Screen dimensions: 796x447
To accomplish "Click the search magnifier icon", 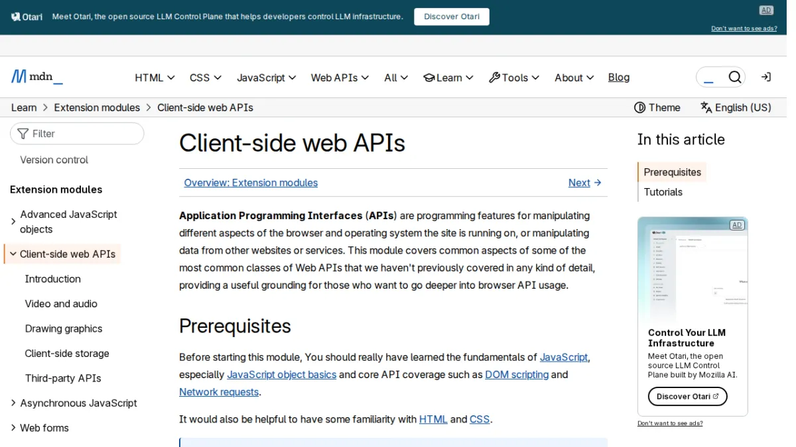I will pos(734,77).
